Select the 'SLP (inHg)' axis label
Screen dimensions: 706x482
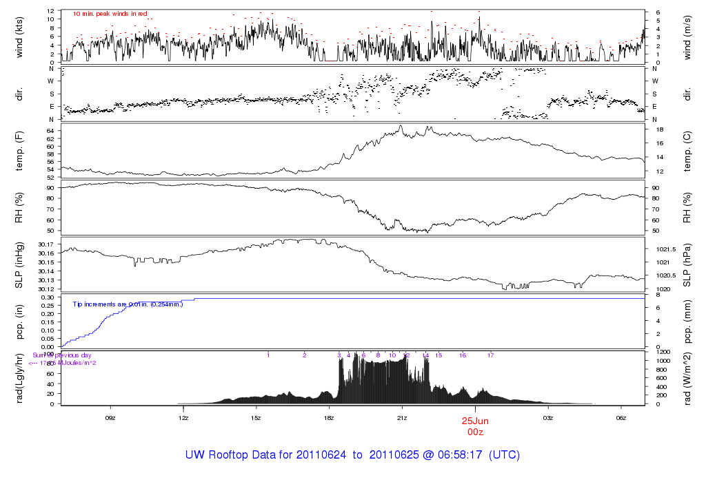(19, 265)
